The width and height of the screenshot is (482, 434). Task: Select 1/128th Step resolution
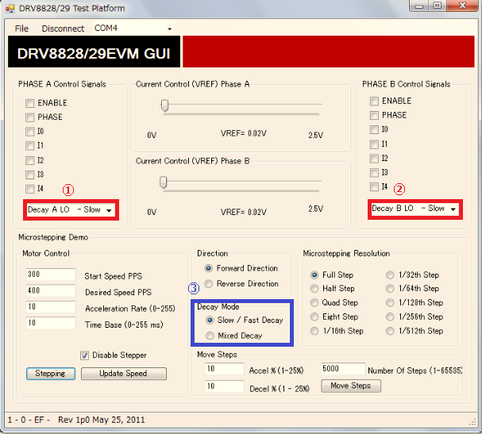[390, 303]
